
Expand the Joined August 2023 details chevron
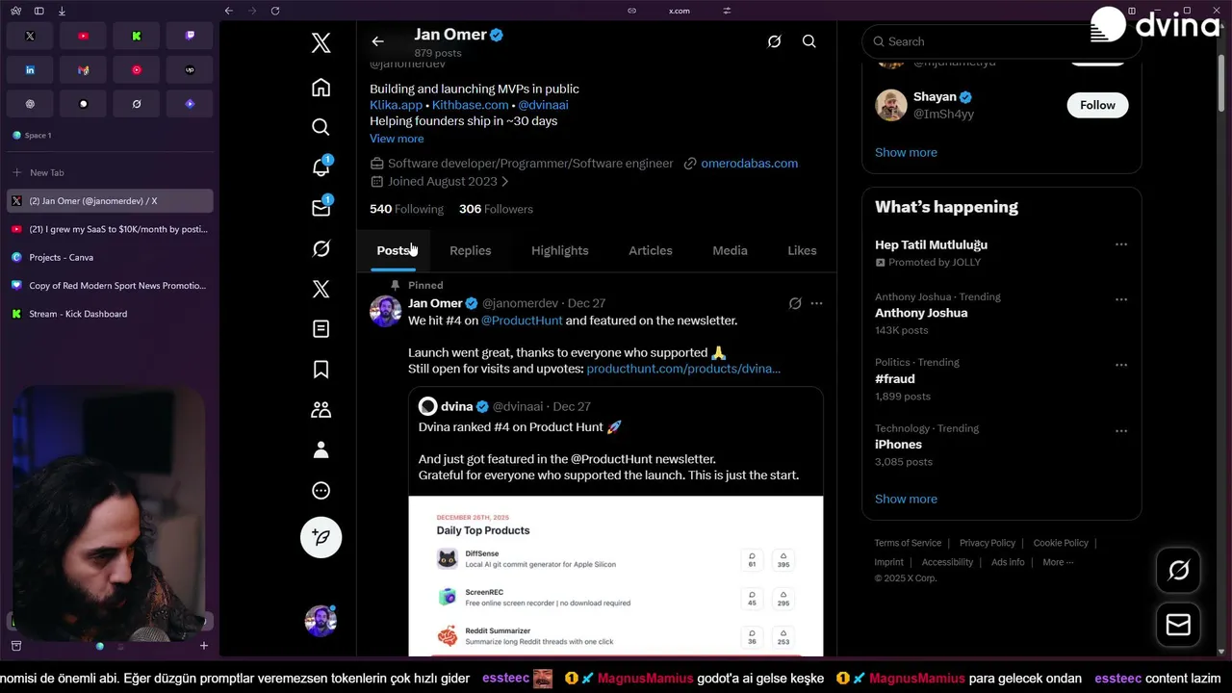[x=505, y=181]
